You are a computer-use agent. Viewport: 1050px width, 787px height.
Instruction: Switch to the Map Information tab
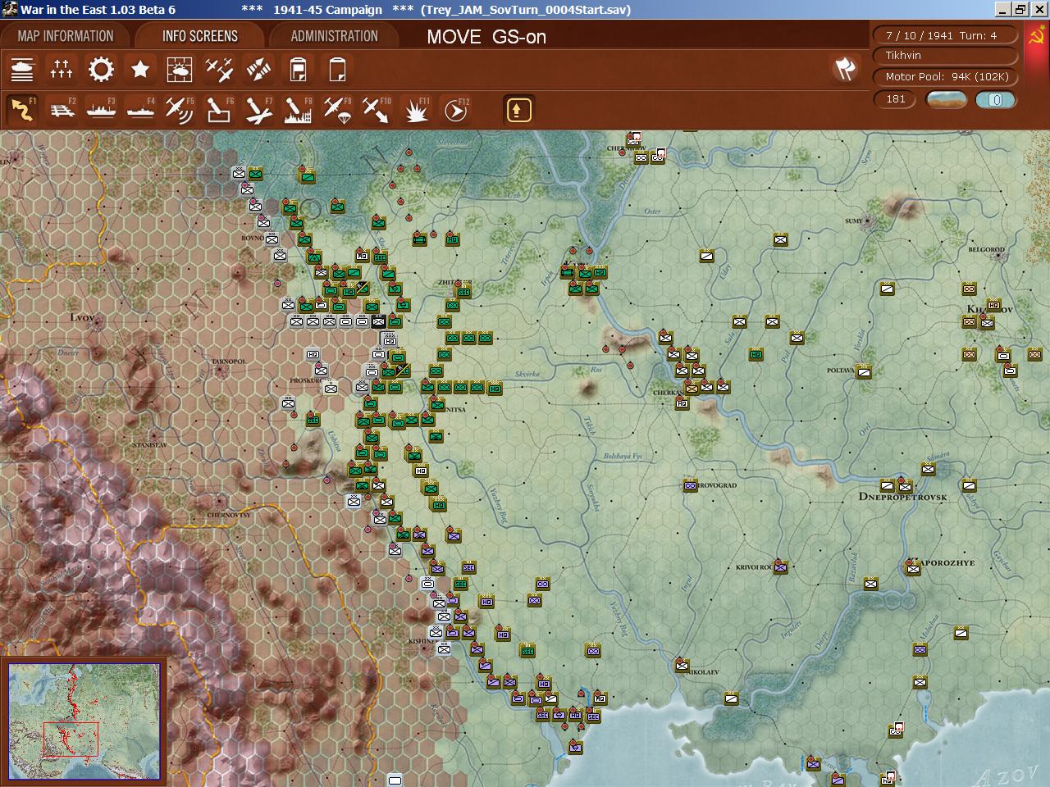[66, 36]
